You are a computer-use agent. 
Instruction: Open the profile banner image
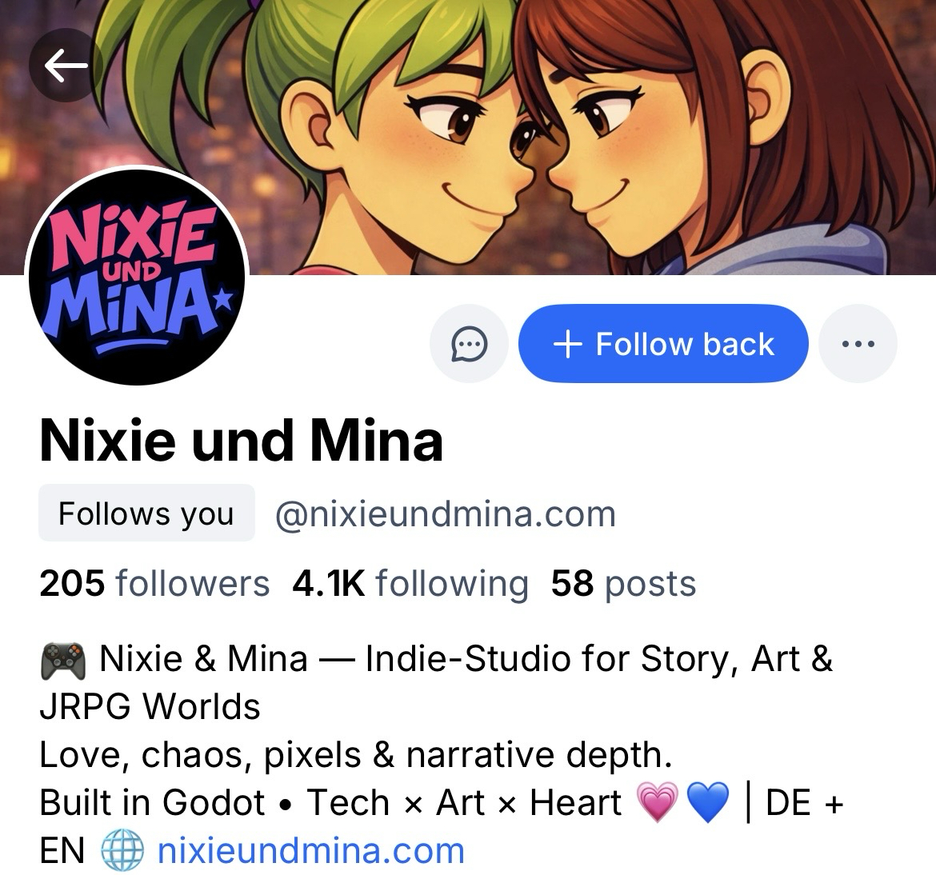(x=468, y=138)
